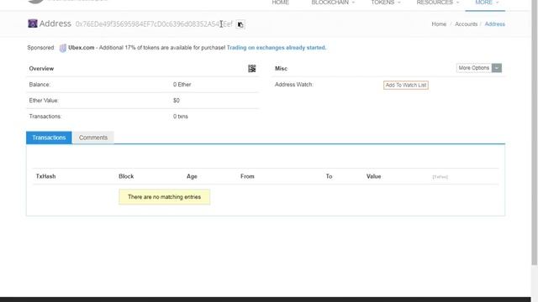Image resolution: width=538 pixels, height=302 pixels.
Task: Copy the address to the clipboard
Action: [240, 24]
